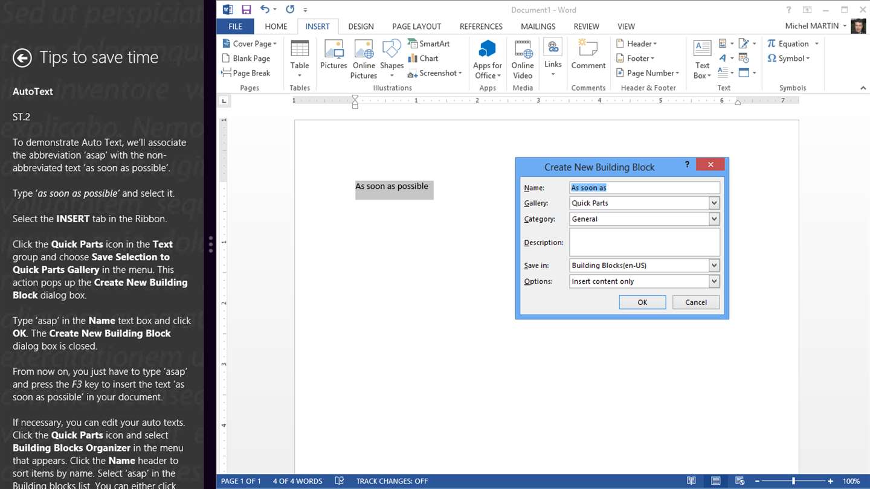870x489 pixels.
Task: Switch to Web Layout view
Action: click(x=739, y=481)
